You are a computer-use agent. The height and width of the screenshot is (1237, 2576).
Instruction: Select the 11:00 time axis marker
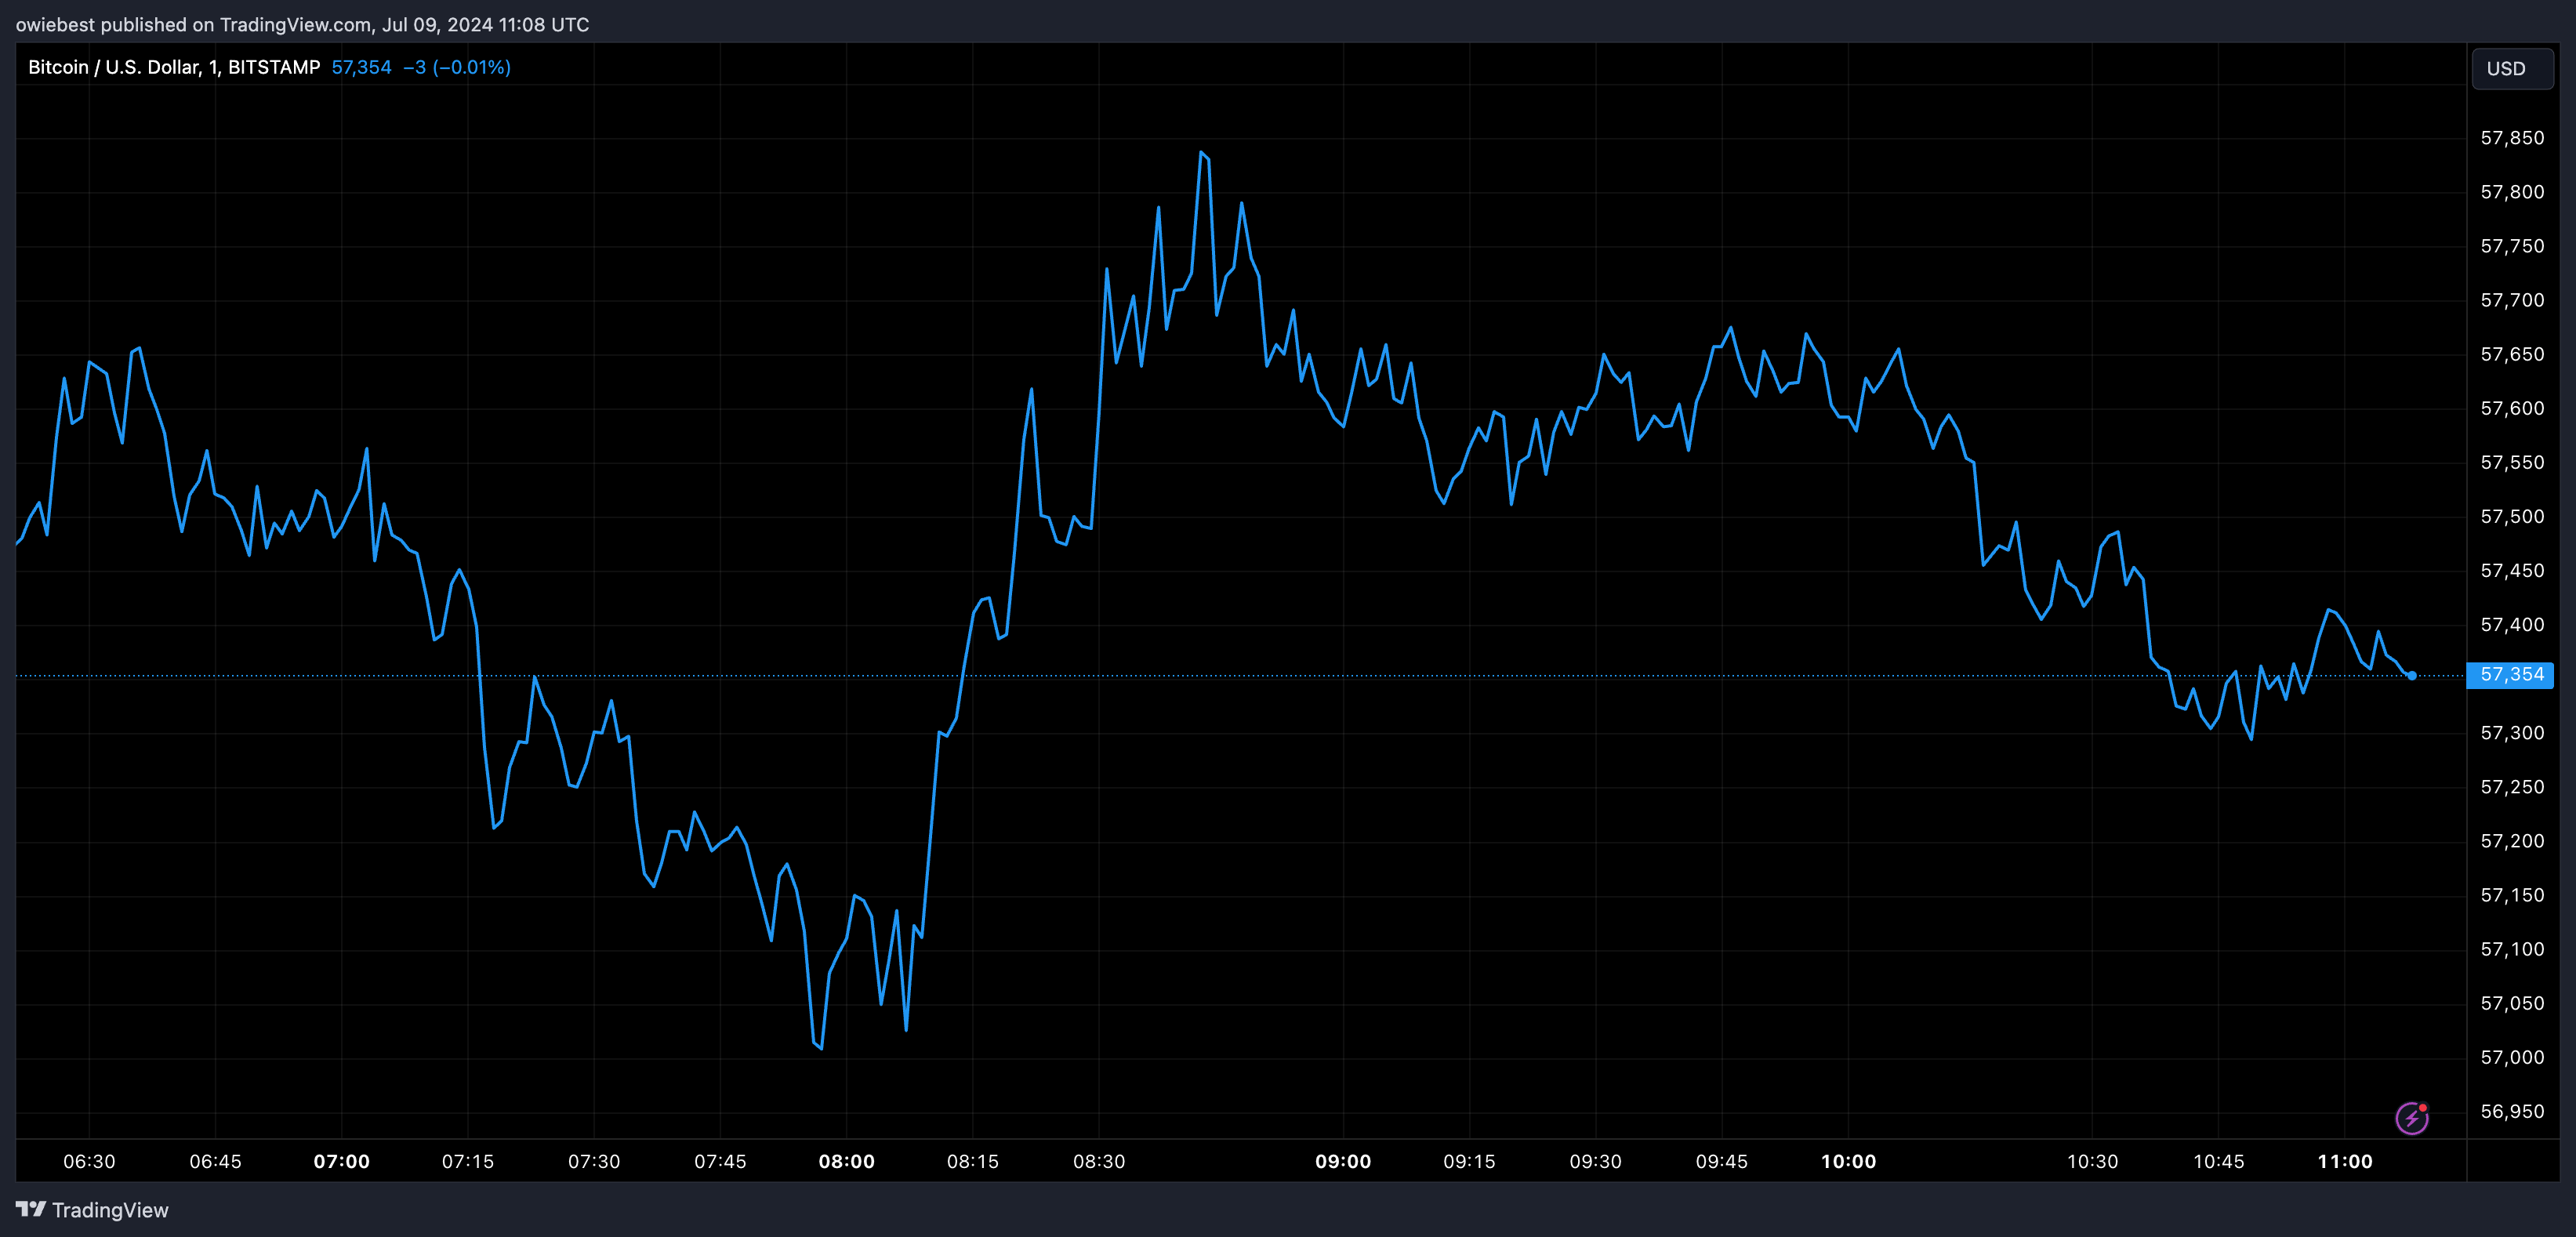coord(2345,1161)
